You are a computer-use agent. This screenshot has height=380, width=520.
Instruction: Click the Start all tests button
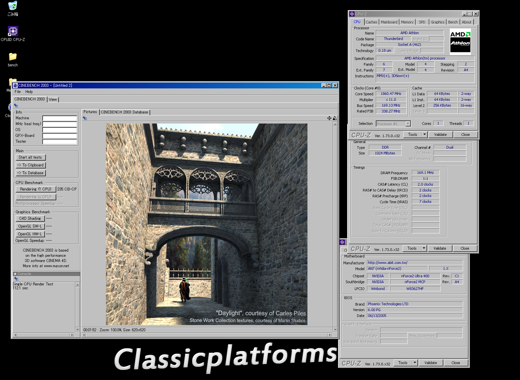click(30, 157)
